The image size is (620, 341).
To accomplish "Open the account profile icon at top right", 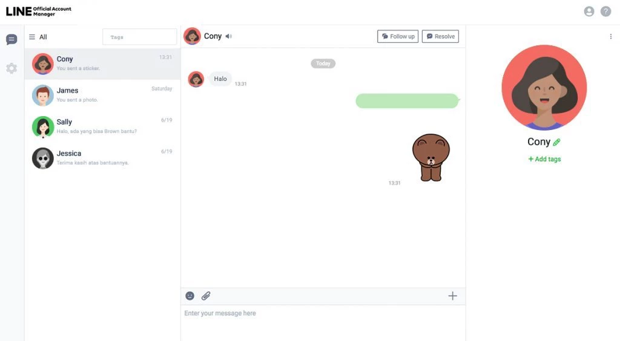I will coord(589,11).
